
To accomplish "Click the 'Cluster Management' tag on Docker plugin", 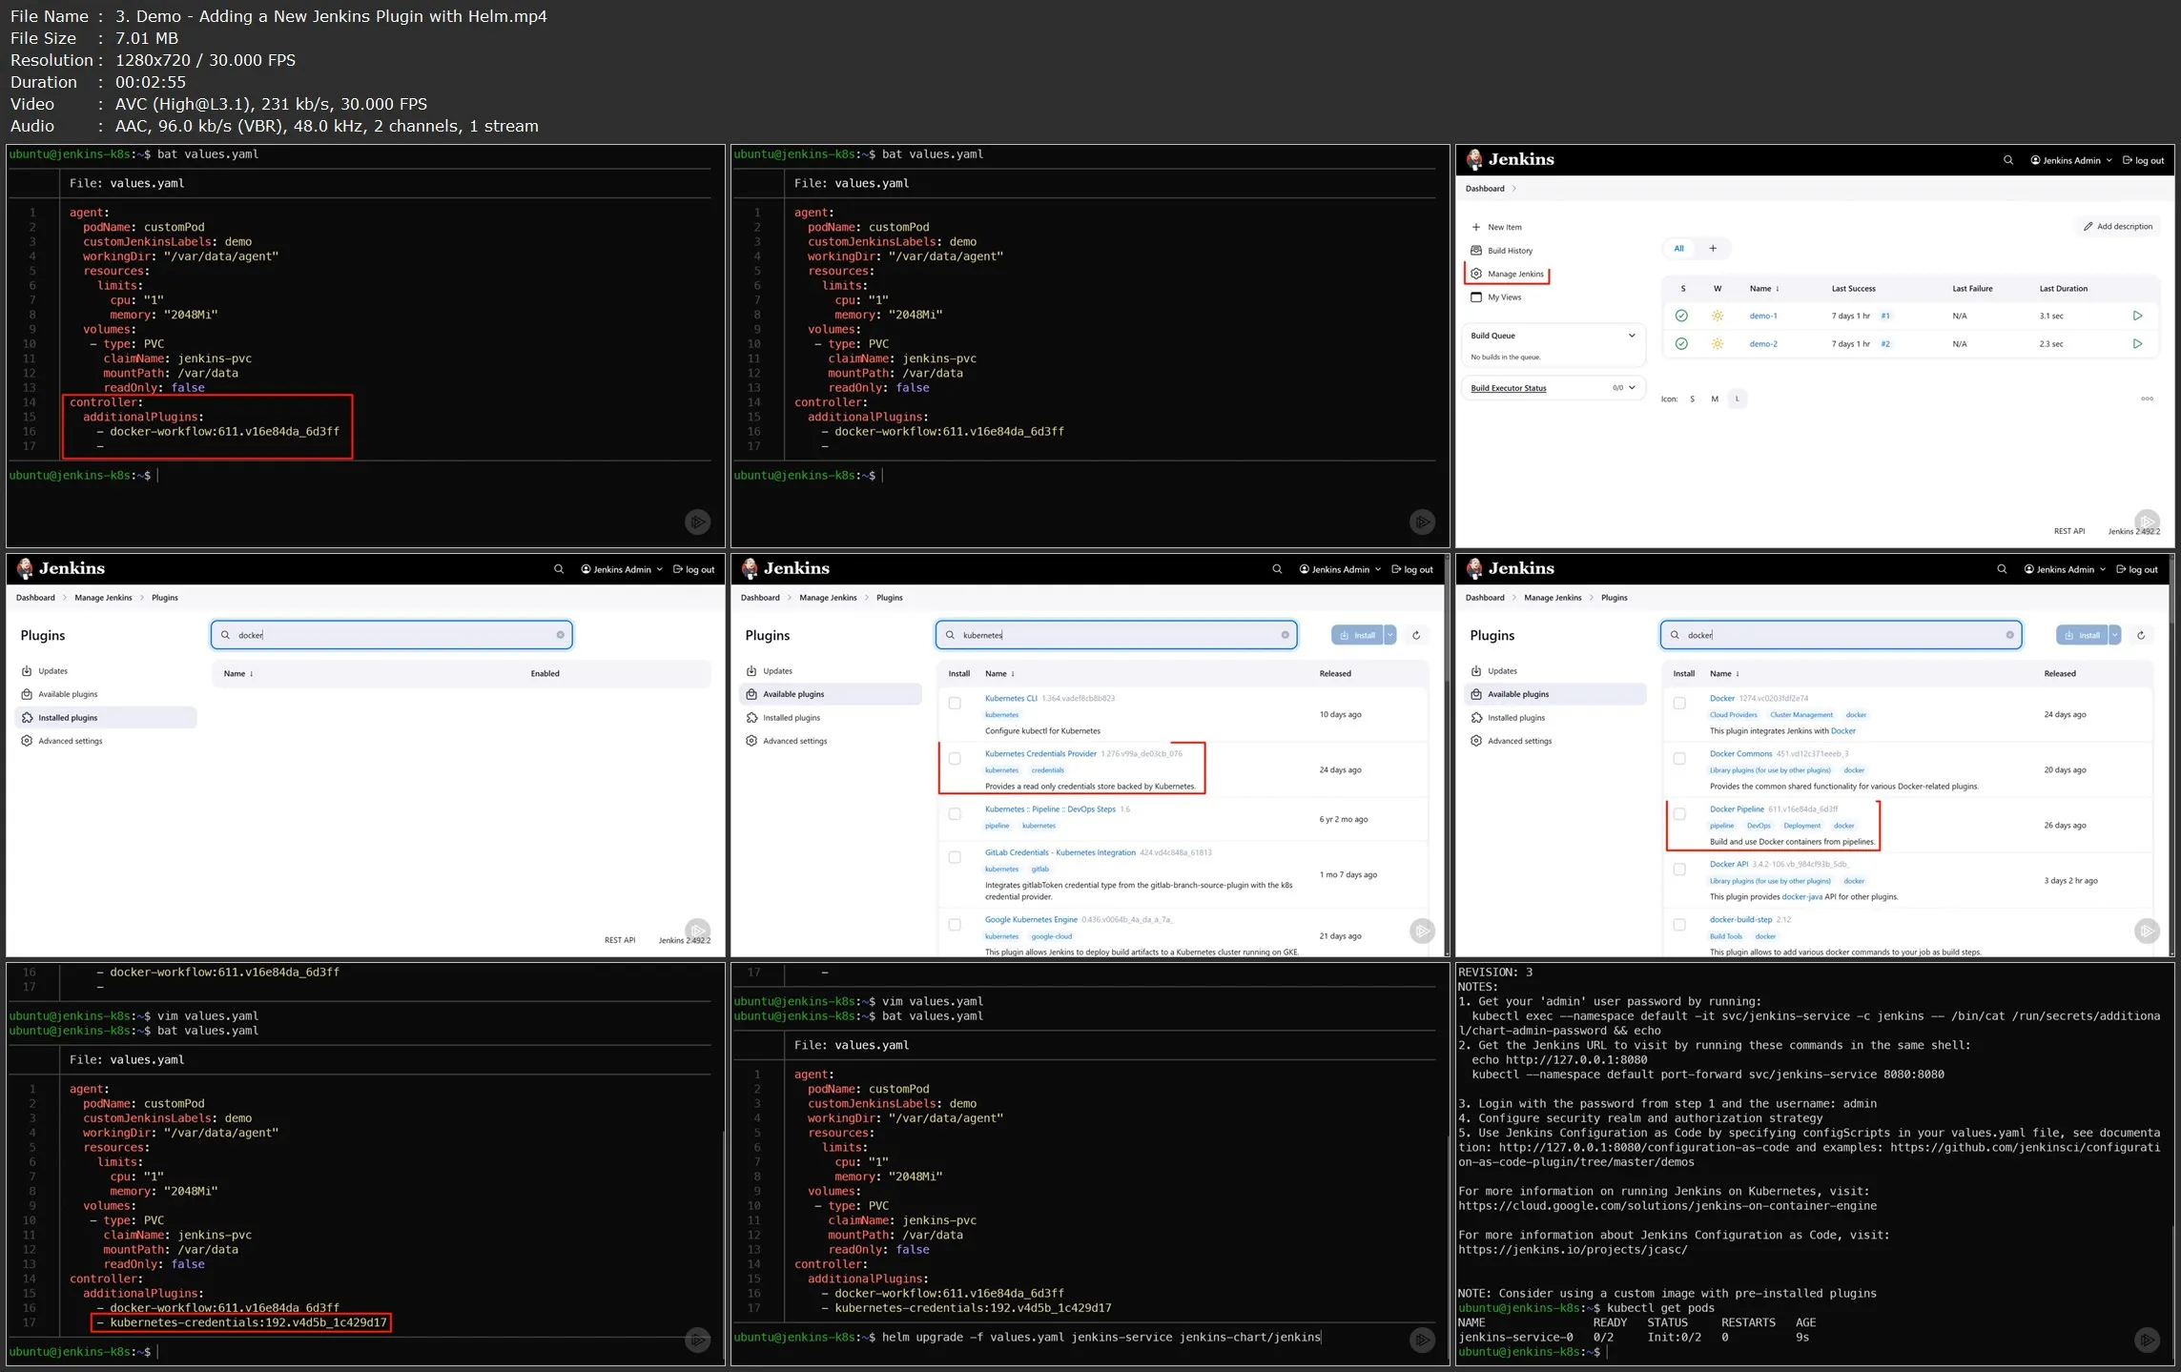I will pyautogui.click(x=1801, y=715).
